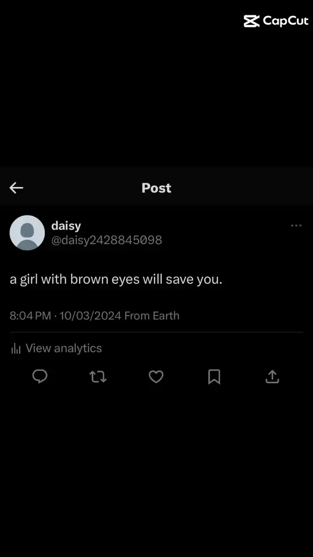The height and width of the screenshot is (557, 313).
Task: Click the 10/03/2024 post date
Action: 90,315
